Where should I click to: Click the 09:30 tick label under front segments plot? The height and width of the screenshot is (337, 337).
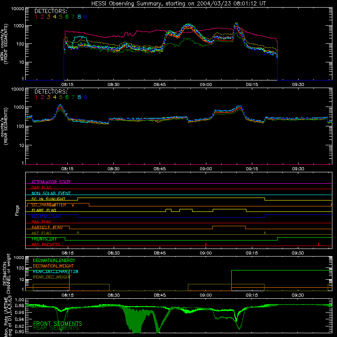click(x=298, y=85)
